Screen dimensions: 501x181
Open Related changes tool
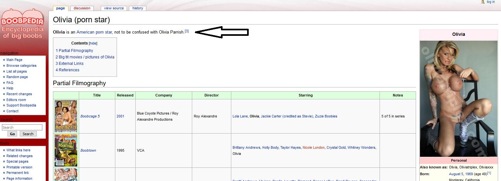click(x=19, y=156)
